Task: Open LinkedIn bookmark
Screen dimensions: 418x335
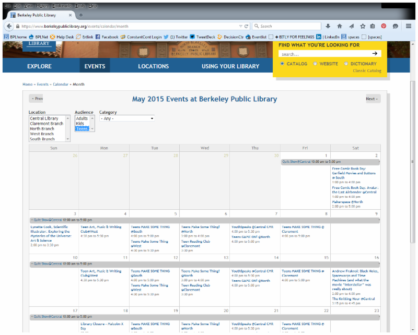Action: (x=328, y=37)
